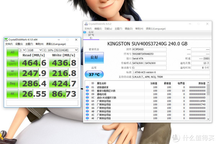Open the 设置(S) menu in CrystalDiskMark
216x144 pixels.
[19, 44]
